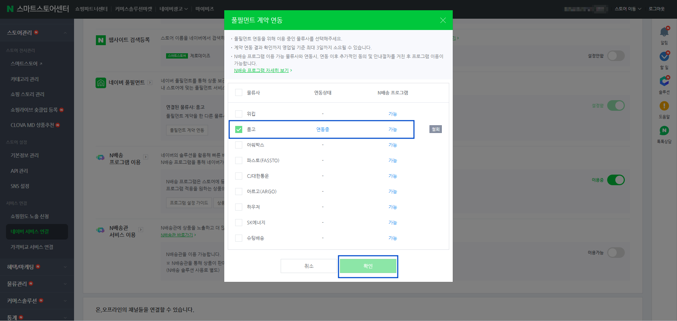Collapse the 스토어관리 sidebar section
The width and height of the screenshot is (677, 321).
click(x=37, y=32)
